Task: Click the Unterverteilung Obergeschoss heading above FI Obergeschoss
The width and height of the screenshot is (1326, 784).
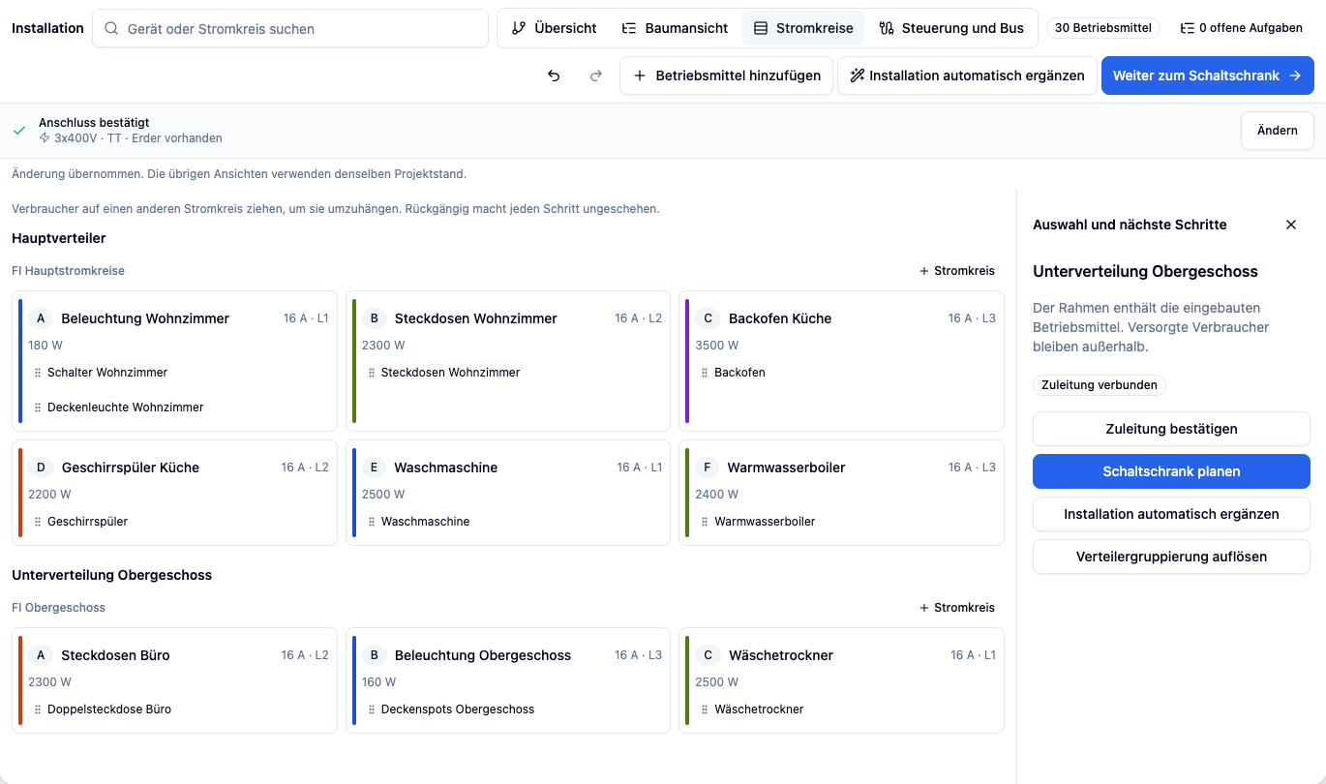Action: point(112,575)
